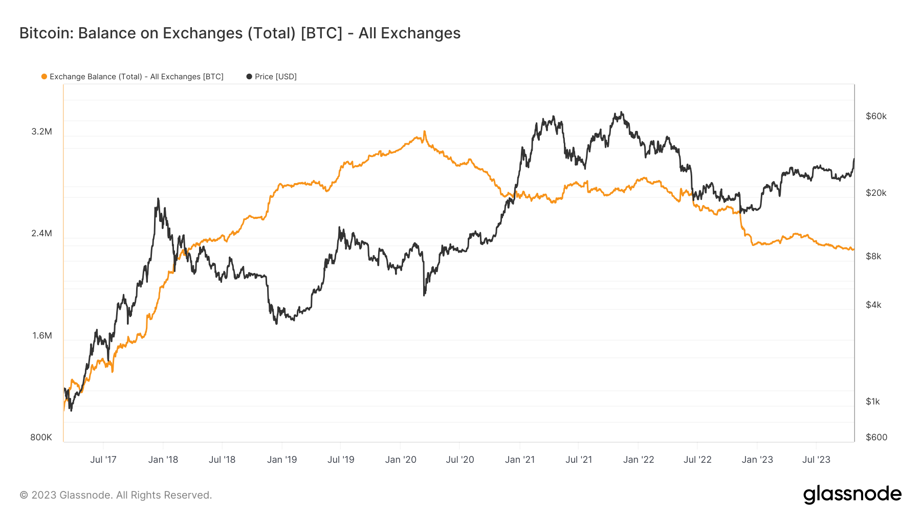Select the Jan '18 x-axis label
Image resolution: width=921 pixels, height=518 pixels.
[x=163, y=459]
